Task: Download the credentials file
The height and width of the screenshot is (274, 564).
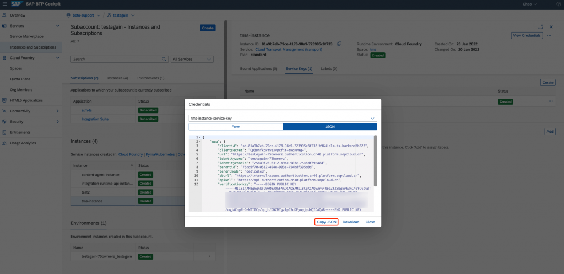Action: [x=351, y=222]
